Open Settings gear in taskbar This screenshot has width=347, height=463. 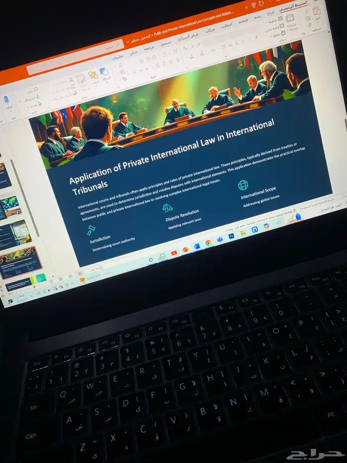pyautogui.click(x=151, y=260)
